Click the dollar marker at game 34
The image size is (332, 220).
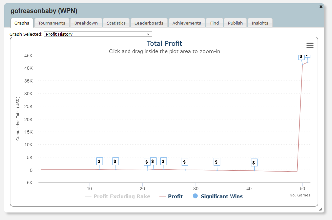coord(217,162)
